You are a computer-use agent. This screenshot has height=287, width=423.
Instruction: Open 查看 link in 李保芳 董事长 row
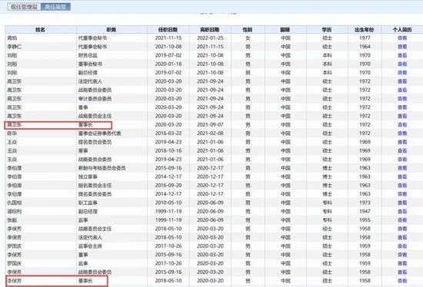click(x=402, y=281)
